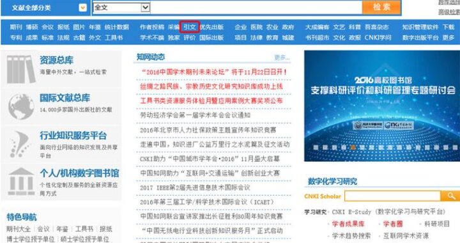Open the 企业 link in the blue bar
Viewport: 460px width, 243px height.
click(241, 27)
